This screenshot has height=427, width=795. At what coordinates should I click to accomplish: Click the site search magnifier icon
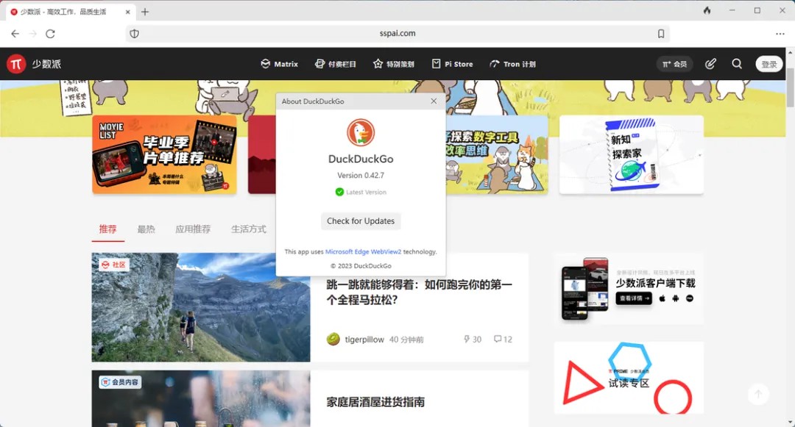(737, 64)
